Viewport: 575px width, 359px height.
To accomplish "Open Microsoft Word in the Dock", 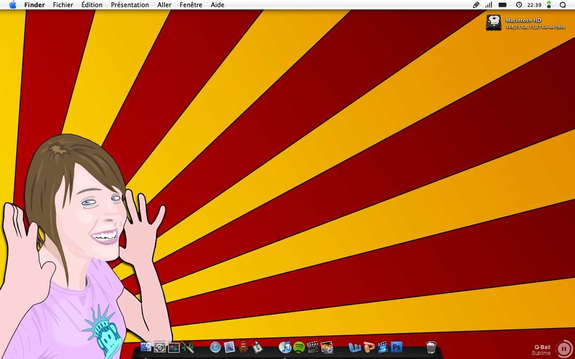I will 355,347.
